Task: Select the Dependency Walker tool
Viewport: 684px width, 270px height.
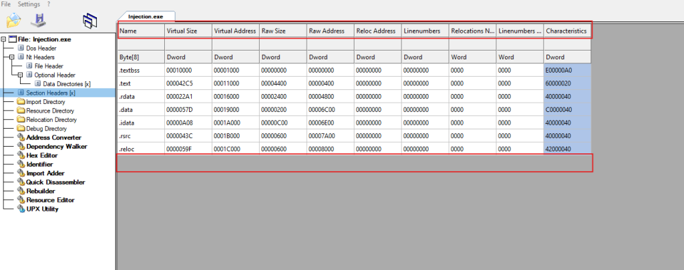Action: (x=56, y=146)
